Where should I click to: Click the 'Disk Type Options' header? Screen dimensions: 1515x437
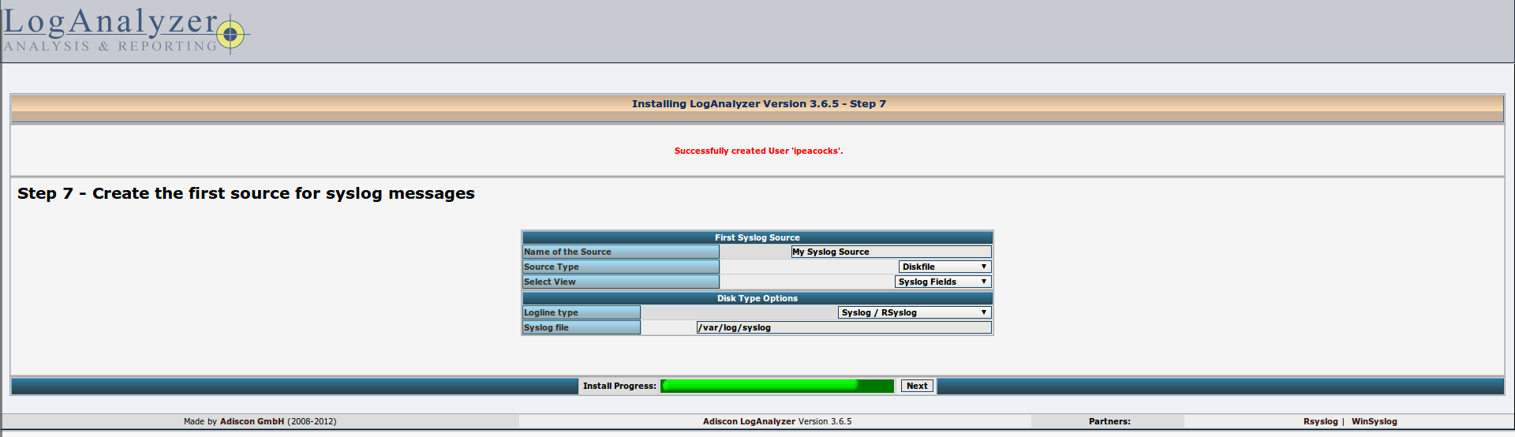(757, 298)
